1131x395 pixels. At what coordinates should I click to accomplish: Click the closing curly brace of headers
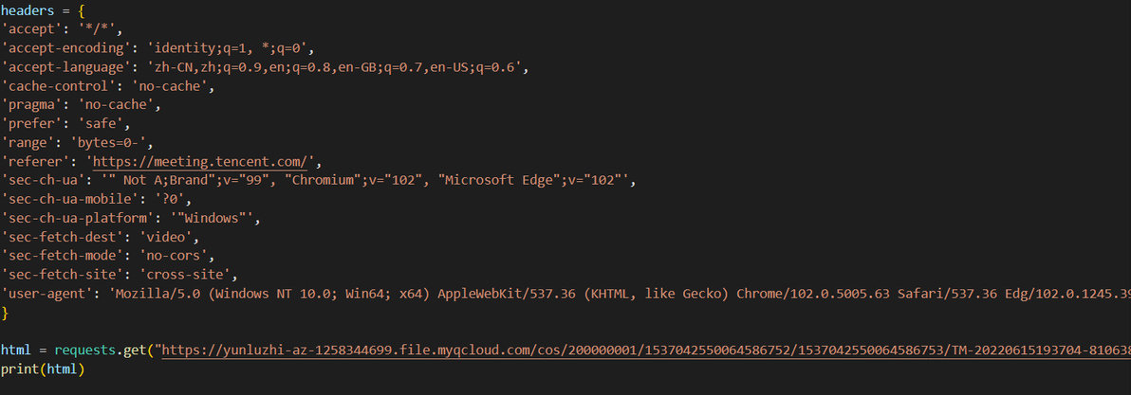point(5,313)
